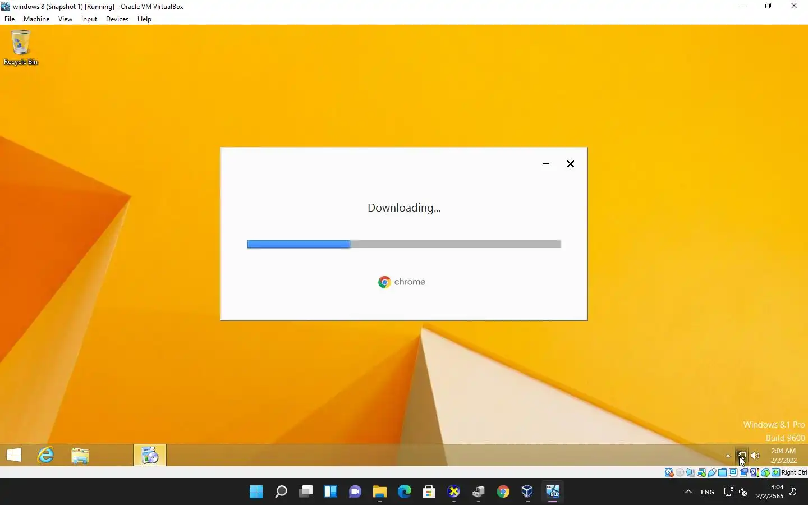Restore down the VirtualBox window
Screen dimensions: 808x505
tap(768, 6)
